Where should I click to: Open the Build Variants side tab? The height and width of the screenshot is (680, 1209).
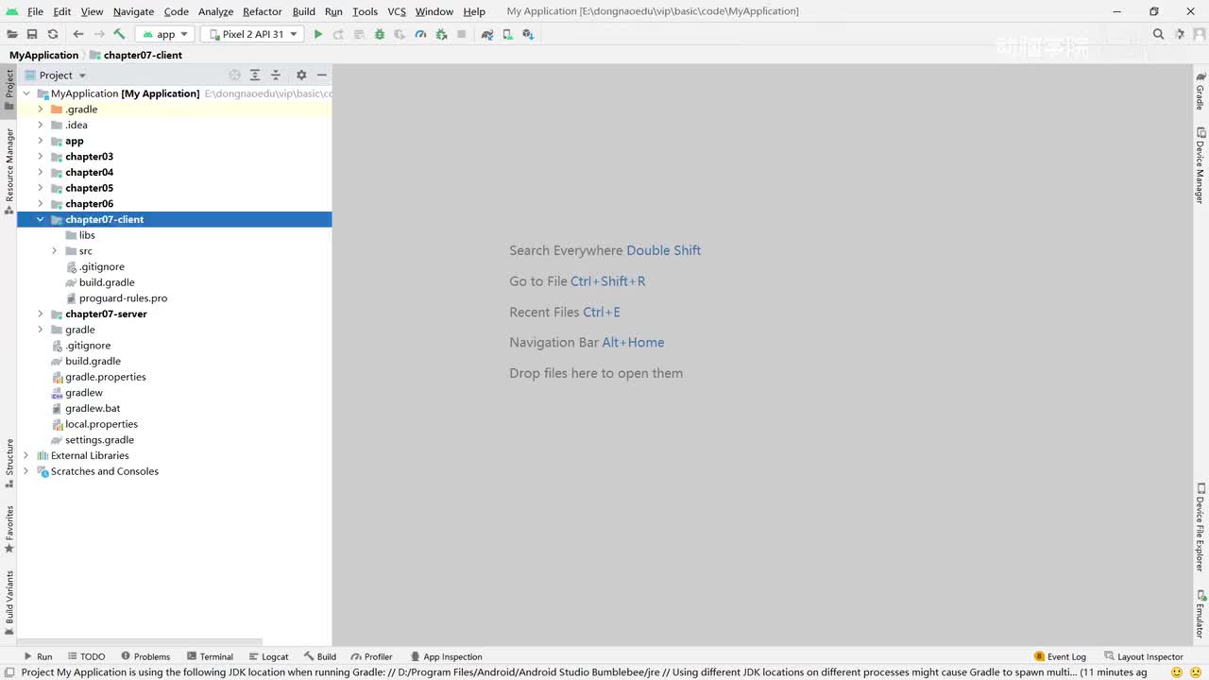tap(9, 601)
